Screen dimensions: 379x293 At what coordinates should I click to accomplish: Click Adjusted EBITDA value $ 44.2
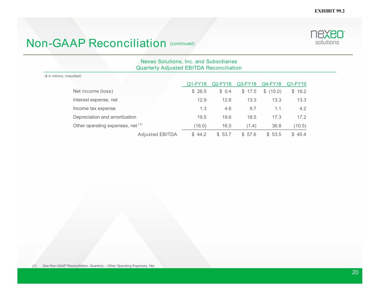click(x=199, y=134)
